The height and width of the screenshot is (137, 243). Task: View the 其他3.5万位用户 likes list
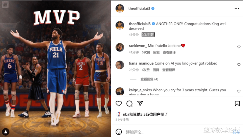(147, 114)
